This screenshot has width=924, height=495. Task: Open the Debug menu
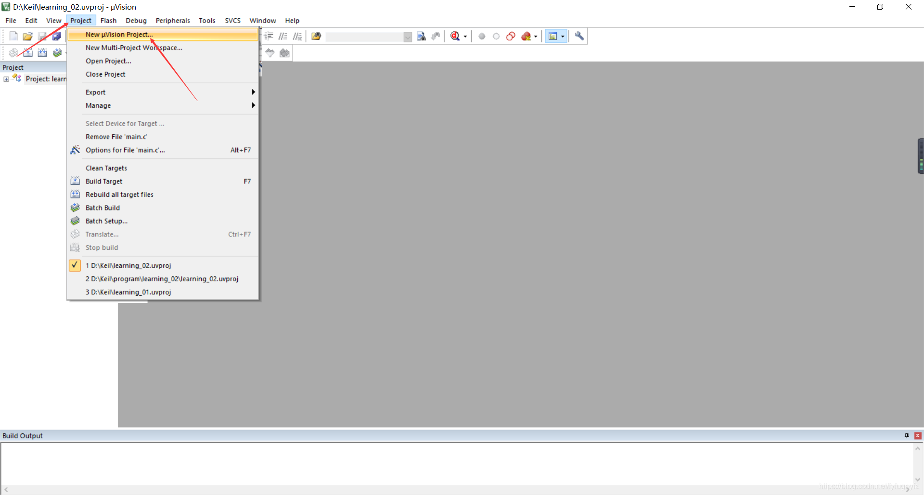point(136,21)
